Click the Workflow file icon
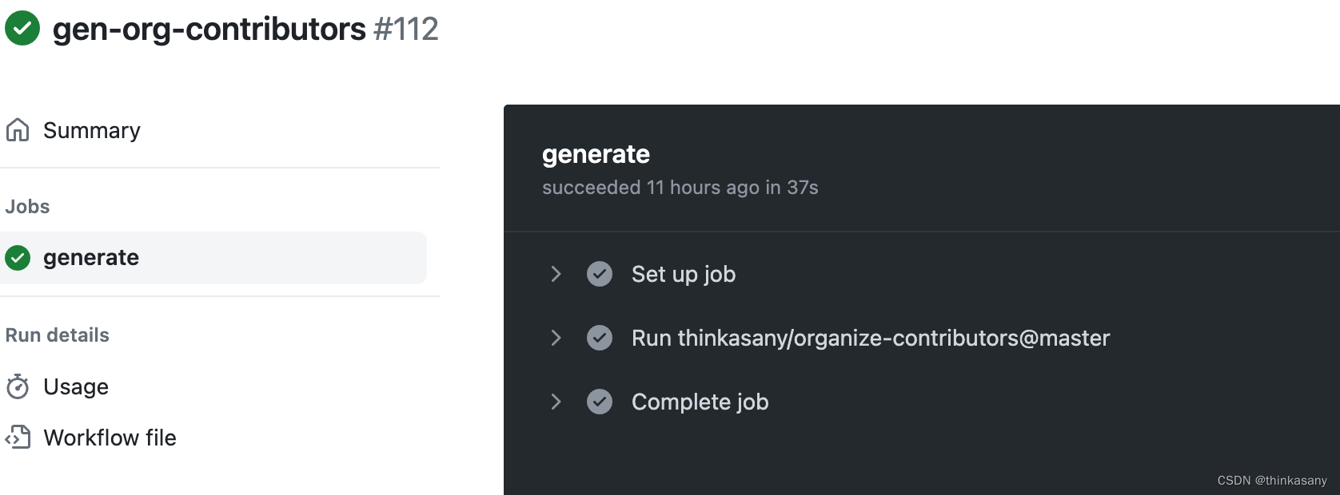Screen dimensions: 1340x495 tap(18, 438)
